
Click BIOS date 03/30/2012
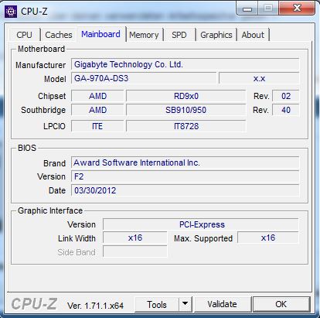[185, 190]
